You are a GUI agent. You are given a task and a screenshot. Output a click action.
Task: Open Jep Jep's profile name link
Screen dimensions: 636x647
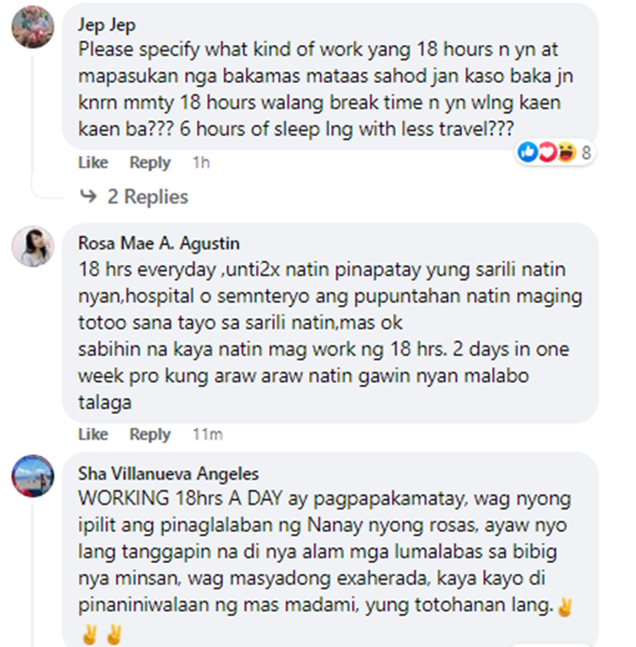pos(107,25)
